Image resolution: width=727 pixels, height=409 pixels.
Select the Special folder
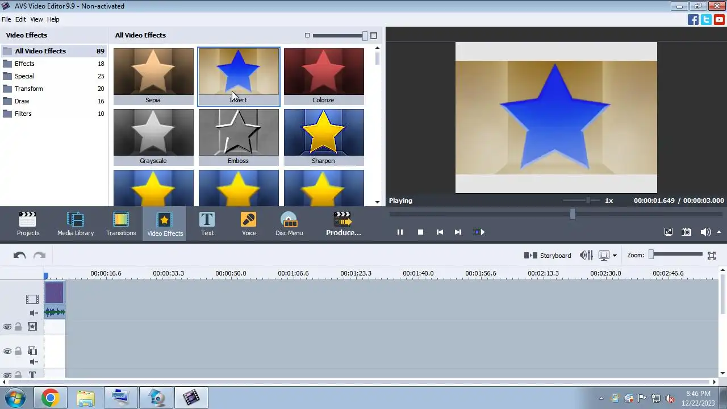(x=54, y=76)
